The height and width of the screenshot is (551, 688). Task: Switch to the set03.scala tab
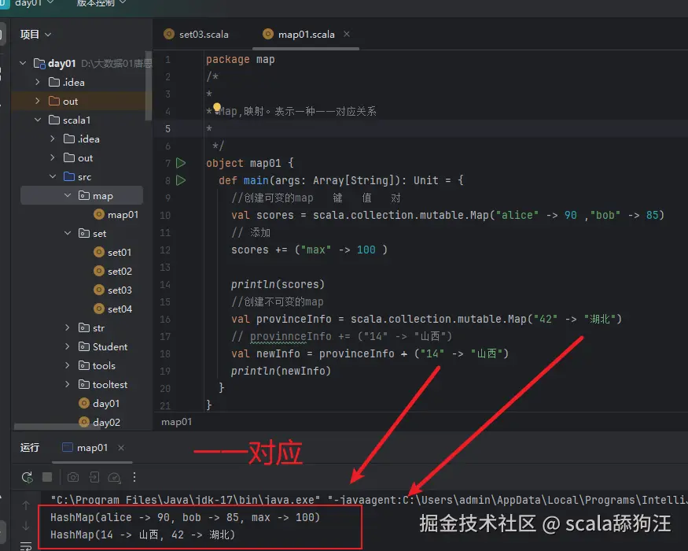pyautogui.click(x=196, y=35)
